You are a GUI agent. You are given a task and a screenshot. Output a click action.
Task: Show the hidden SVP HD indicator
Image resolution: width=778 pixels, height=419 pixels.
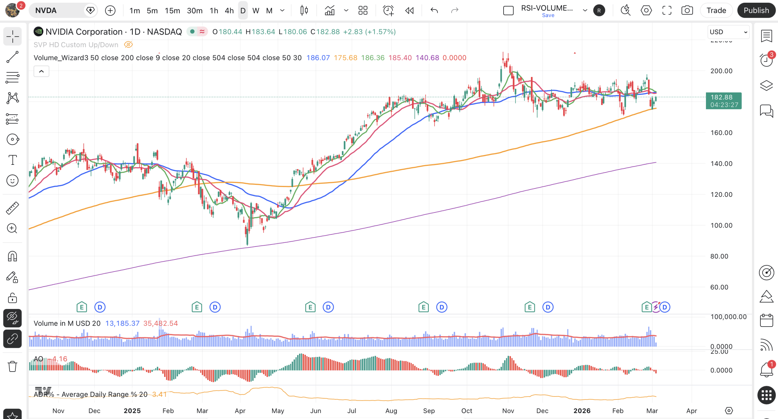coord(128,45)
